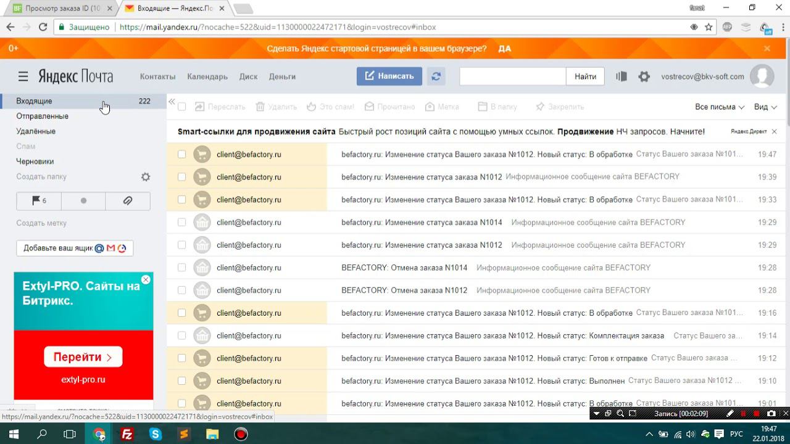This screenshot has width=790, height=444.
Task: Click the refresh mail icon button
Action: (436, 76)
